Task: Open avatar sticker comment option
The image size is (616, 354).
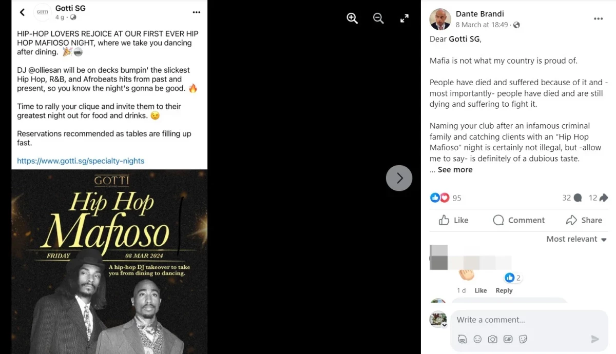Action: pyautogui.click(x=462, y=339)
